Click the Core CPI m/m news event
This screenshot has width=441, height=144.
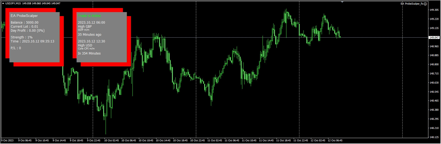coord(86,49)
